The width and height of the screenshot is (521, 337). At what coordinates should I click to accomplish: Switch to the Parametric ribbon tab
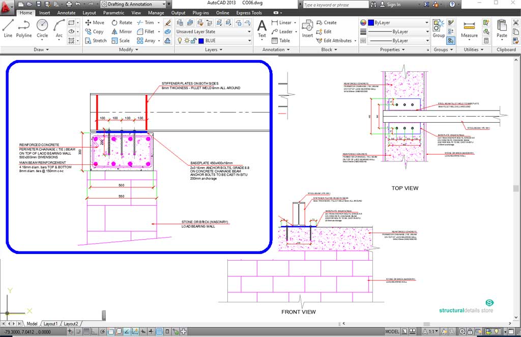pos(113,13)
